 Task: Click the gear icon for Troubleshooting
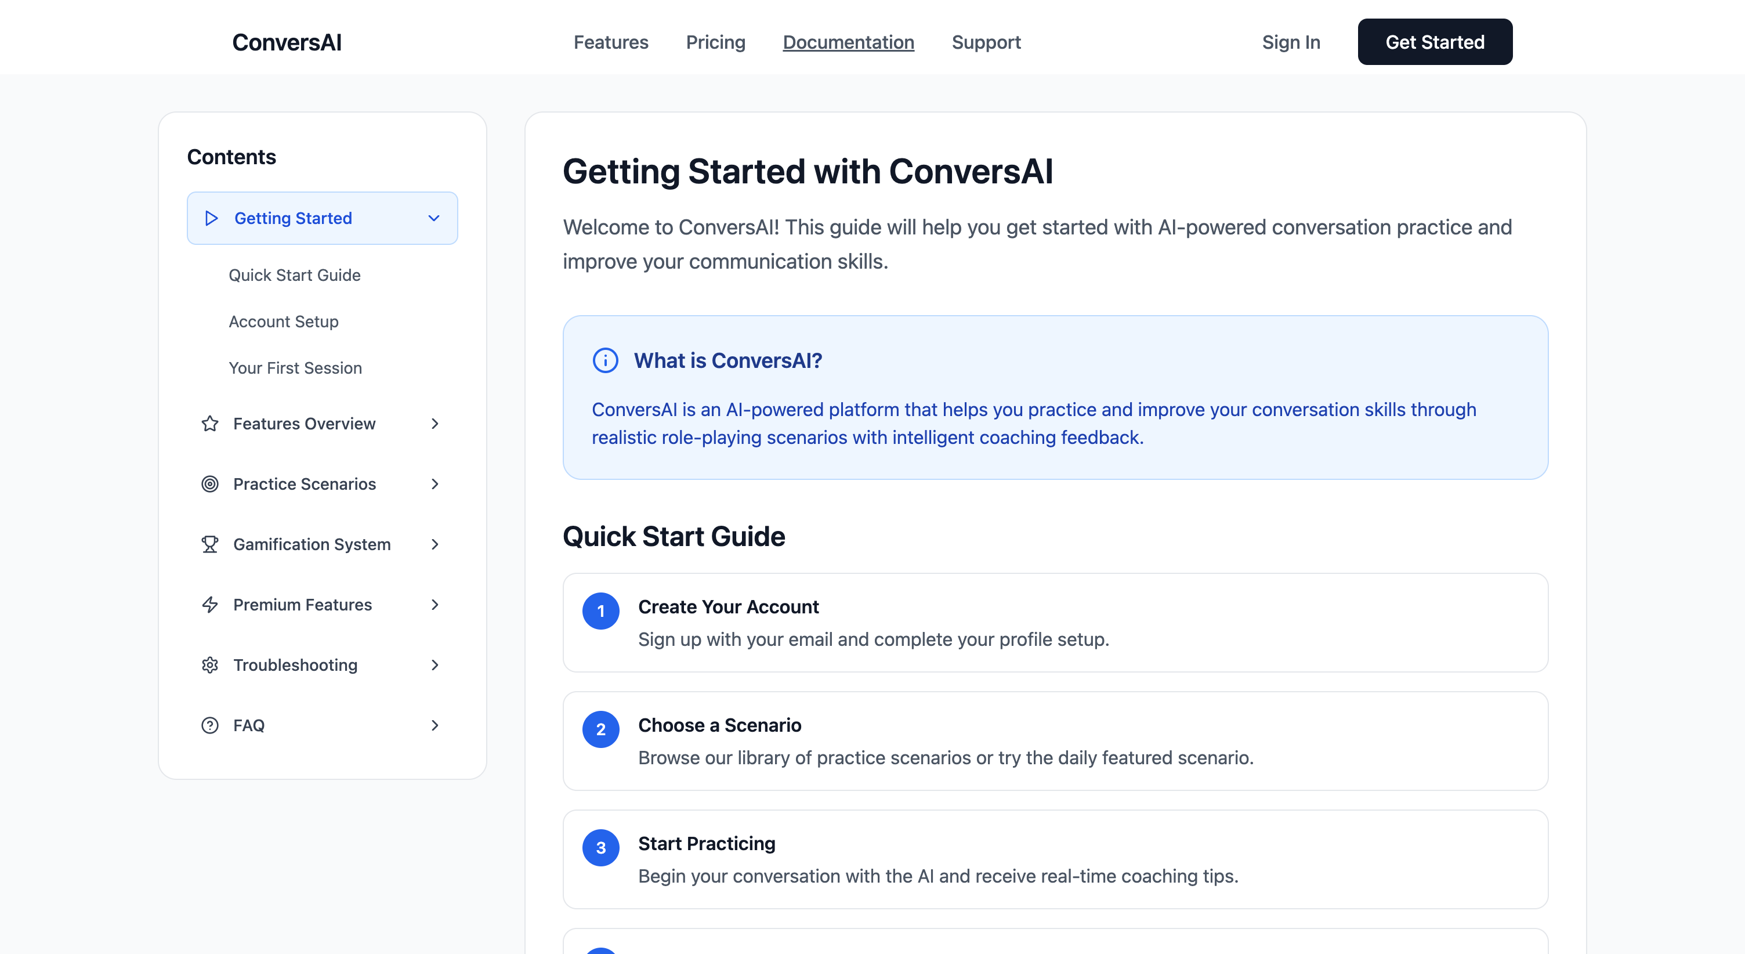tap(210, 664)
